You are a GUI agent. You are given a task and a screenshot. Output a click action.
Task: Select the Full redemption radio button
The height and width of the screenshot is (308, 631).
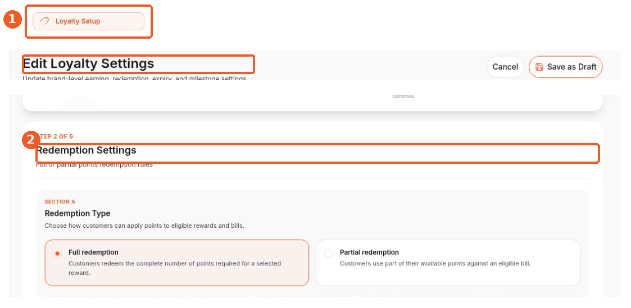coord(57,254)
